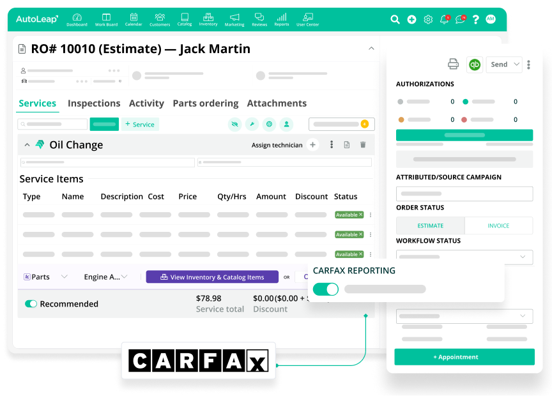
Task: Collapse the RO# 10010 header panel
Action: pos(371,49)
